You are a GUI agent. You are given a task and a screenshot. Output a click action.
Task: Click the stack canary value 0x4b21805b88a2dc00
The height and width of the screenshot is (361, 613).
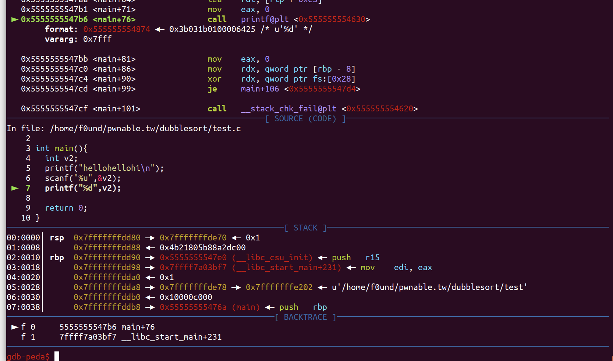point(202,248)
